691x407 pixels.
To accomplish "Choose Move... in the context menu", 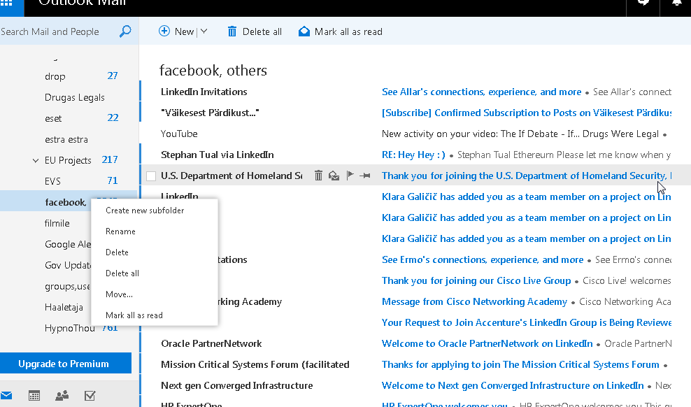I will pos(119,294).
